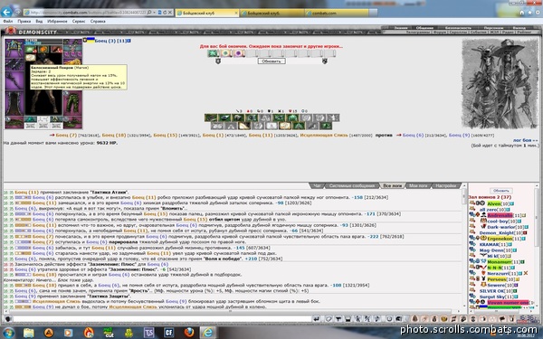Click the first green scroll effect icon
The width and height of the screenshot is (543, 339).
[x=213, y=53]
